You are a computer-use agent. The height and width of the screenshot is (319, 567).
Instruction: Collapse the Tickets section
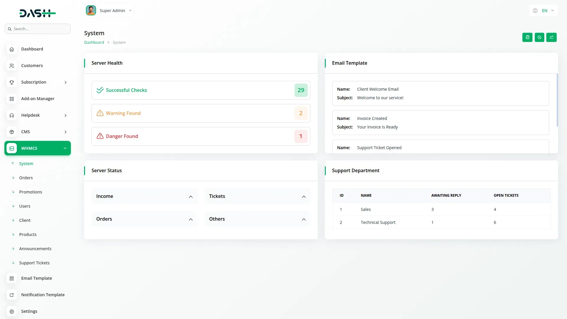pos(304,197)
